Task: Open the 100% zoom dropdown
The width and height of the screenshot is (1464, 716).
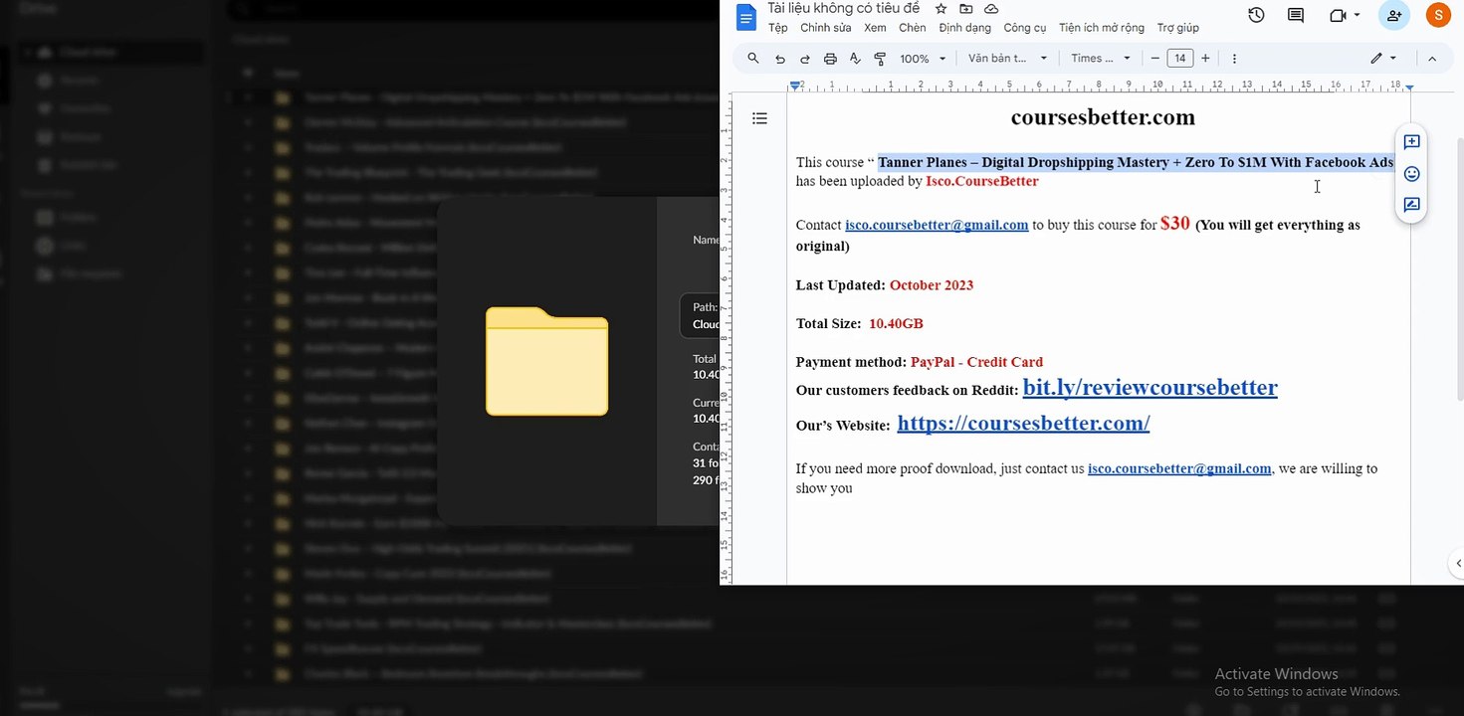Action: (x=923, y=59)
